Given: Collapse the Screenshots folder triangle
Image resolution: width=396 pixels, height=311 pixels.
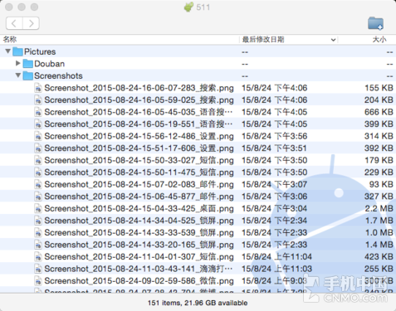Looking at the screenshot, I should tap(18, 75).
